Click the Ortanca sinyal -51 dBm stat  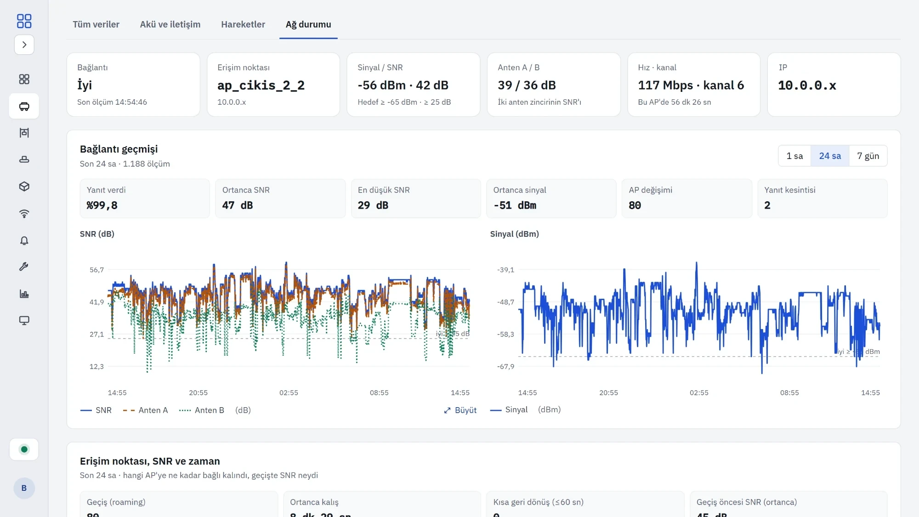click(x=551, y=198)
